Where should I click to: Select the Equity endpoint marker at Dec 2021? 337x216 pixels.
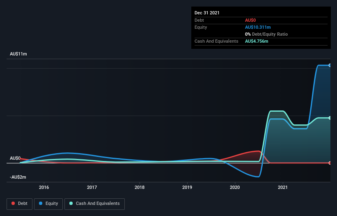coord(330,65)
